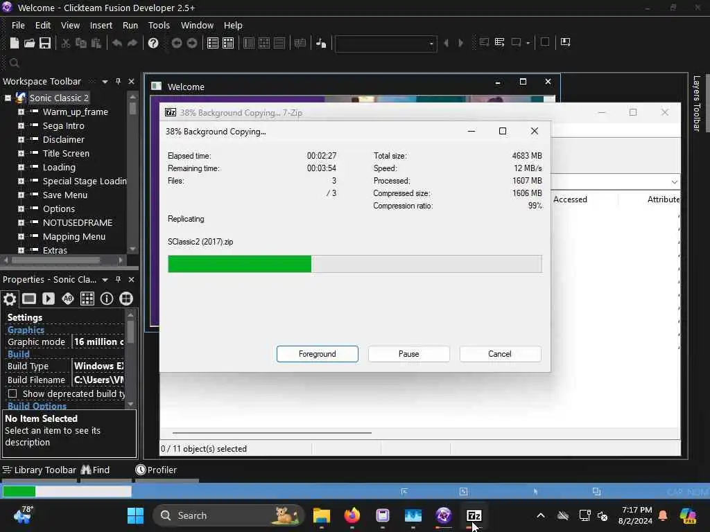
Task: Expand the Title Screen frame node
Action: 21,154
